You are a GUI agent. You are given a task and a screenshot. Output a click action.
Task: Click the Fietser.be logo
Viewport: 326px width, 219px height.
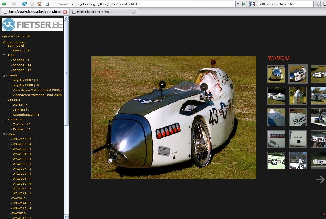tap(32, 24)
